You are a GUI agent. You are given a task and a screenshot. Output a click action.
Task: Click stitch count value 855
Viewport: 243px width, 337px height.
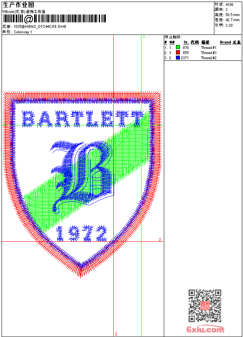186,53
